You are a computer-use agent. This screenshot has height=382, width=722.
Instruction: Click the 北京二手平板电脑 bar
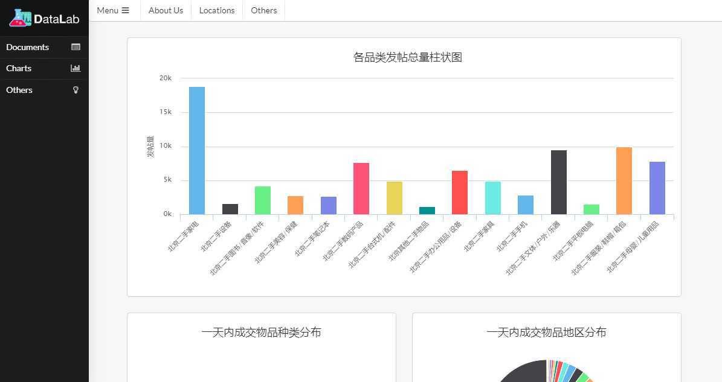point(591,209)
